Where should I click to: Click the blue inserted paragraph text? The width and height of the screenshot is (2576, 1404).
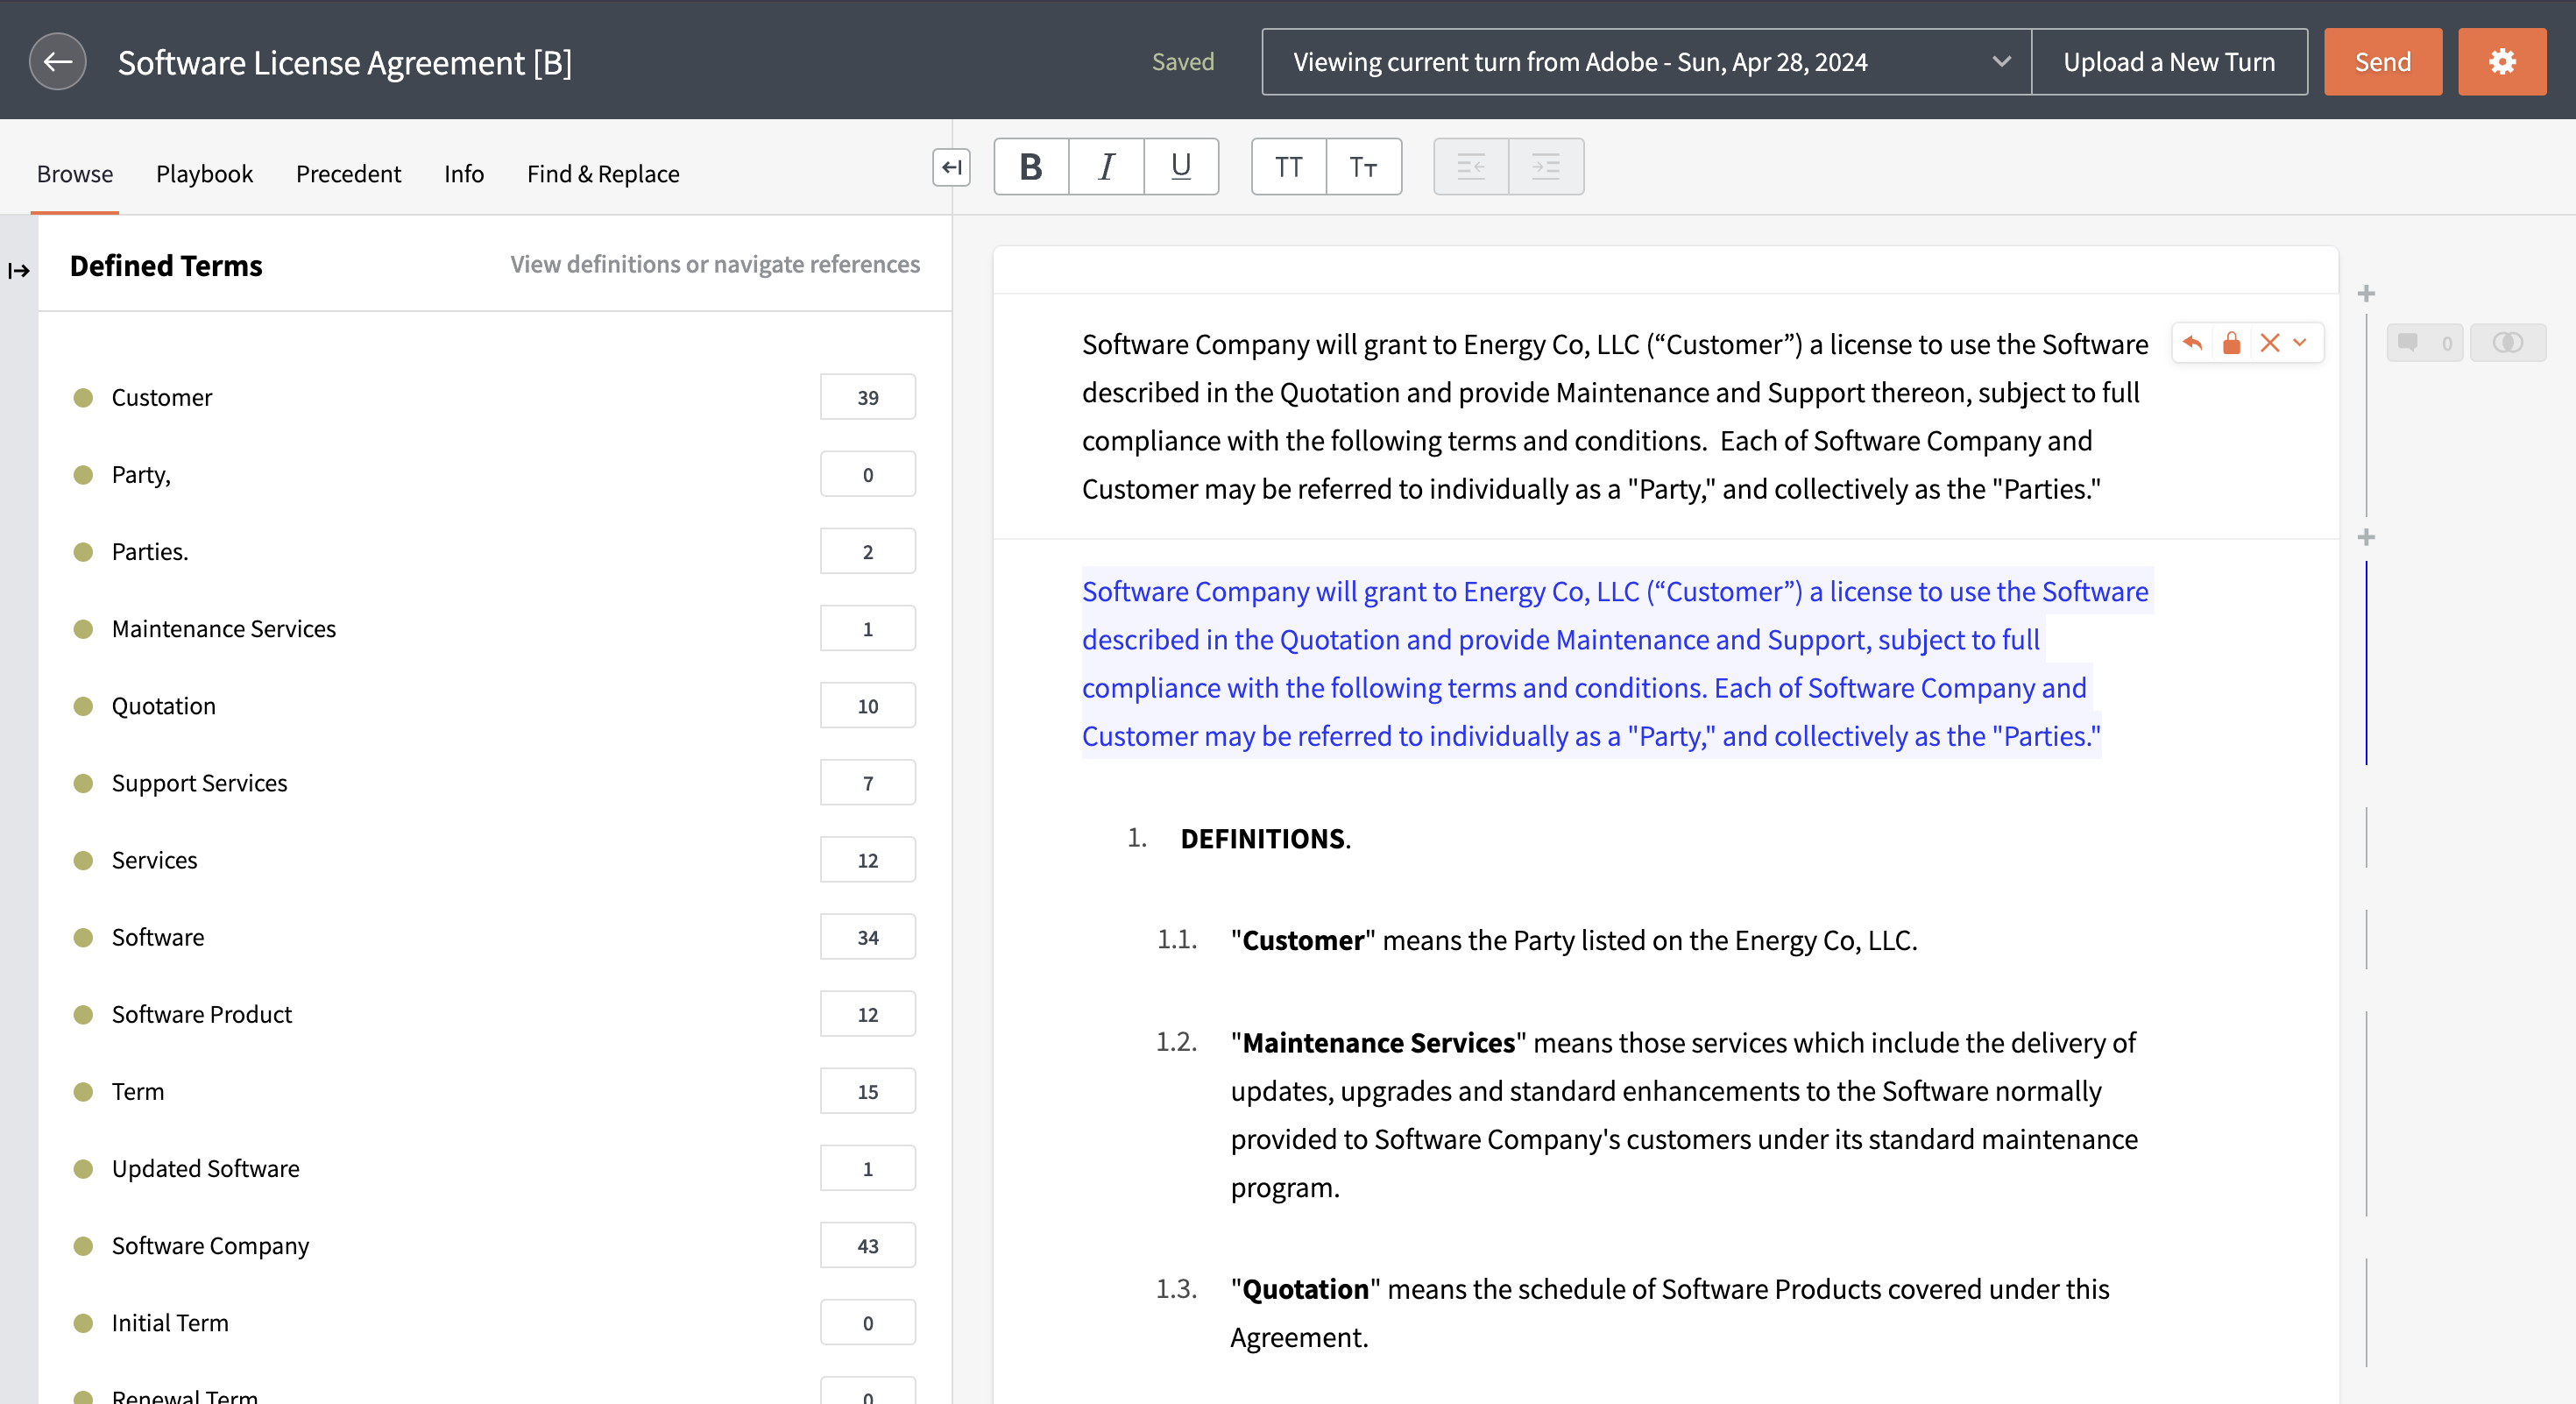click(1615, 664)
